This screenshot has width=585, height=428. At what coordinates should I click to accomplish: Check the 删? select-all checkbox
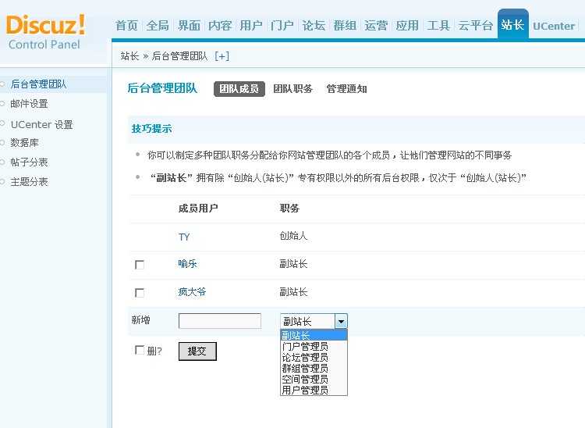coord(140,350)
